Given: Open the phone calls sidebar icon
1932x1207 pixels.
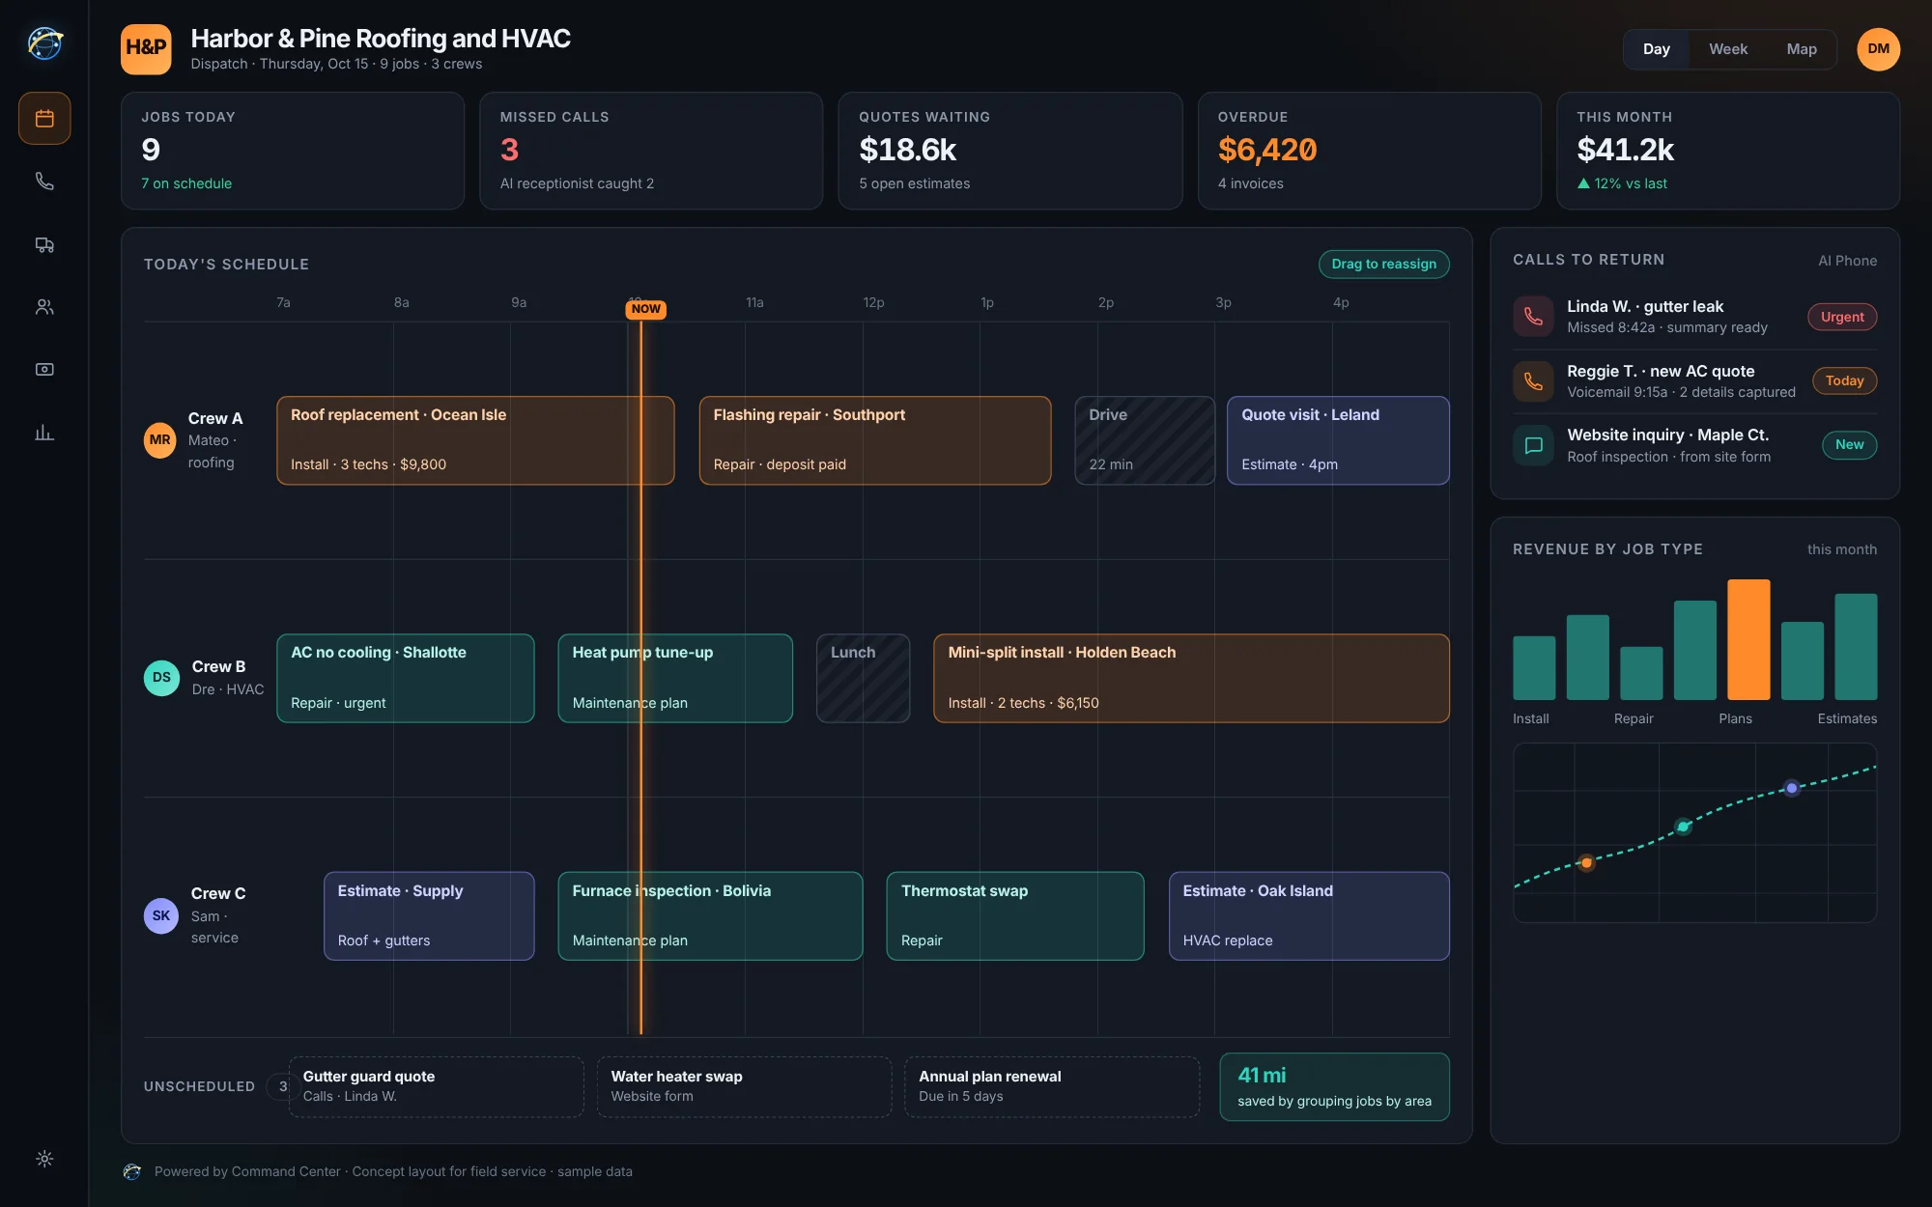Looking at the screenshot, I should (x=44, y=182).
